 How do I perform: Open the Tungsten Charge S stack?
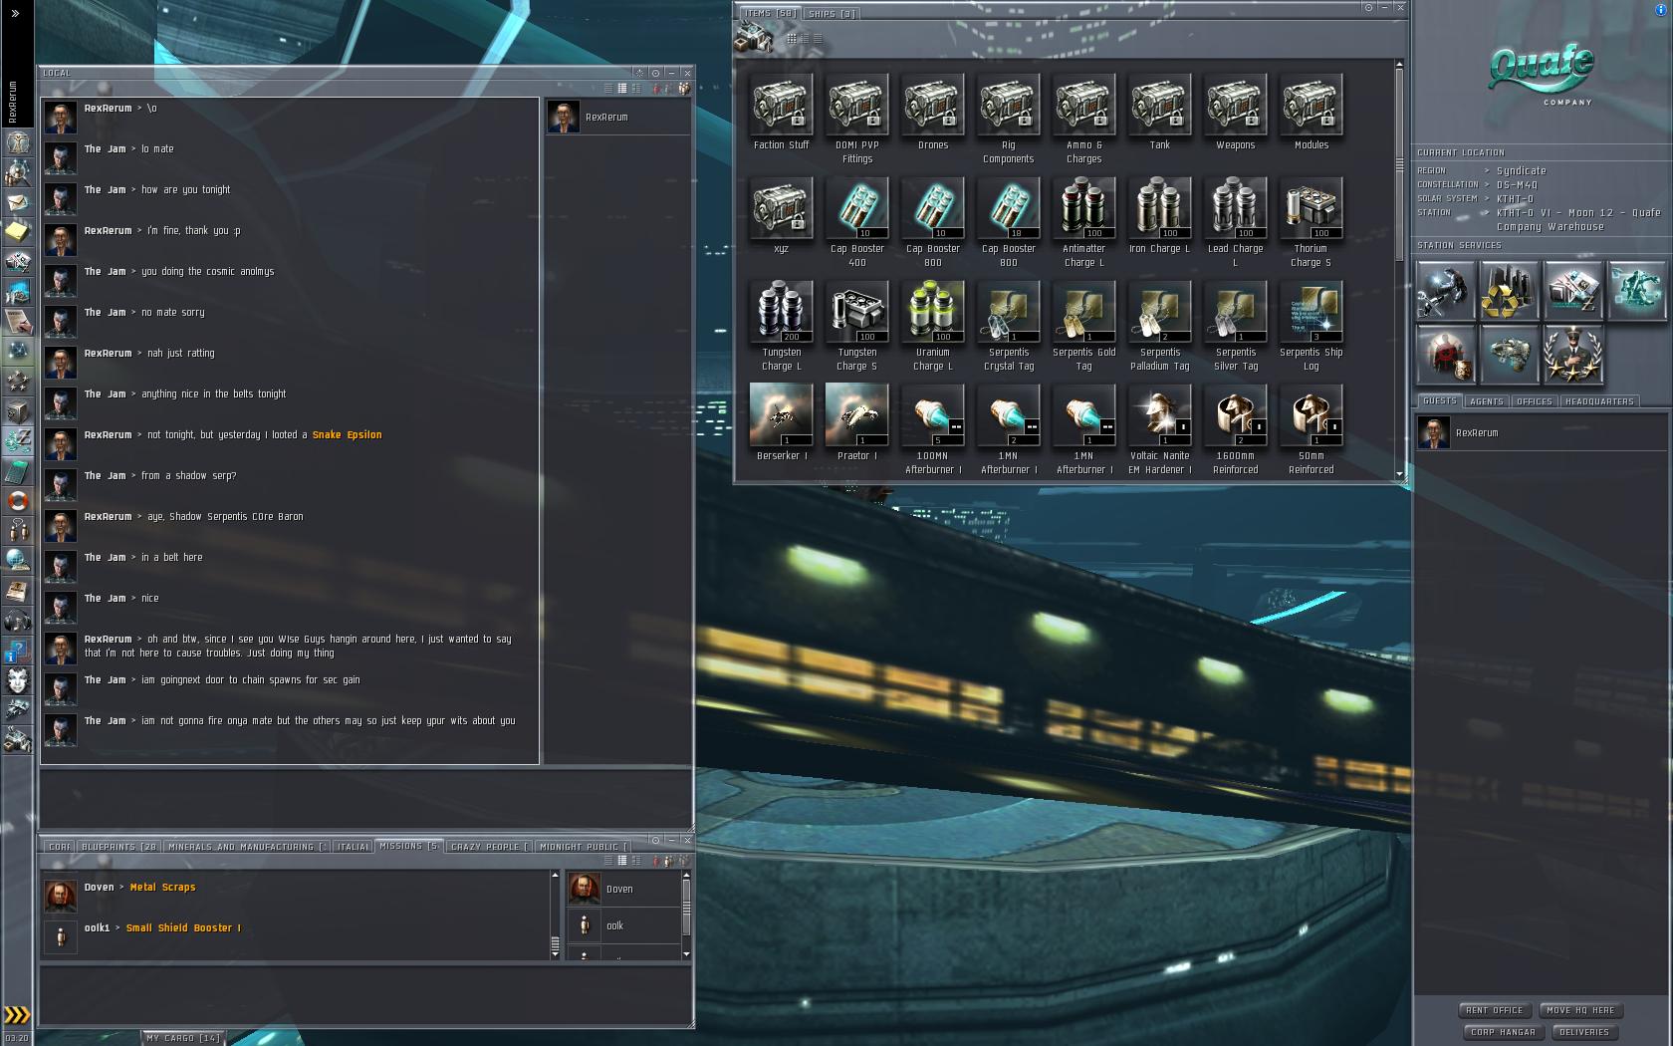(x=856, y=326)
